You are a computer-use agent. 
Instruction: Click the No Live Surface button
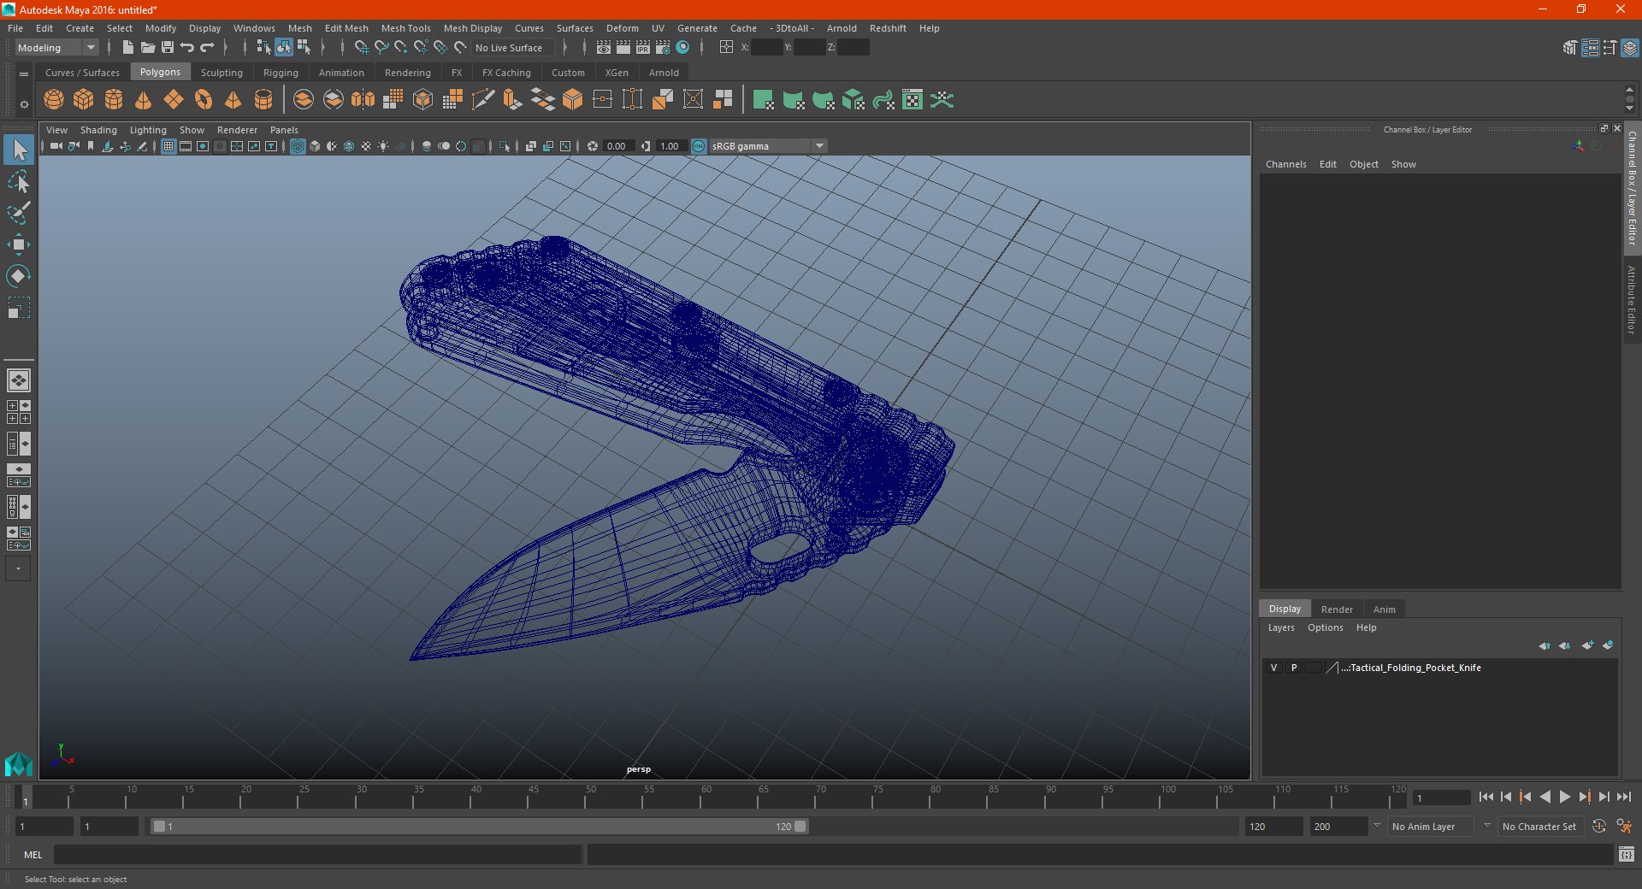pyautogui.click(x=509, y=48)
